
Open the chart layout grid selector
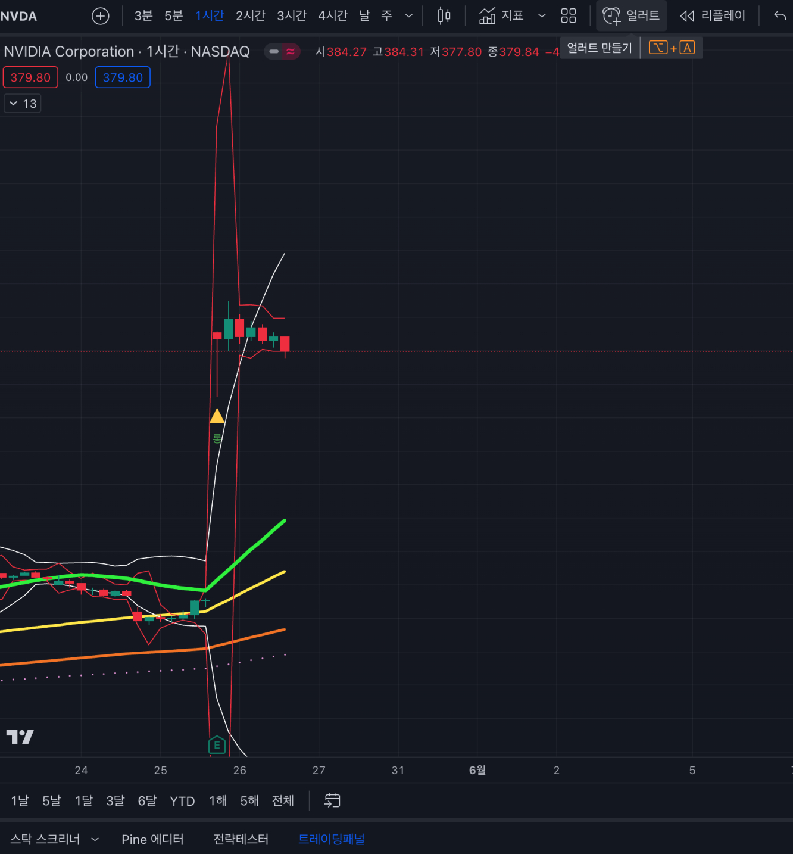569,16
